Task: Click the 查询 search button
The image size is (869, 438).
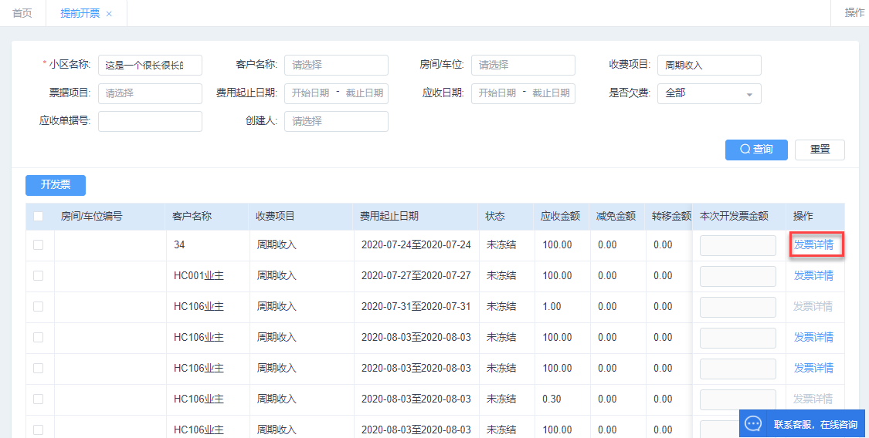Action: click(756, 150)
